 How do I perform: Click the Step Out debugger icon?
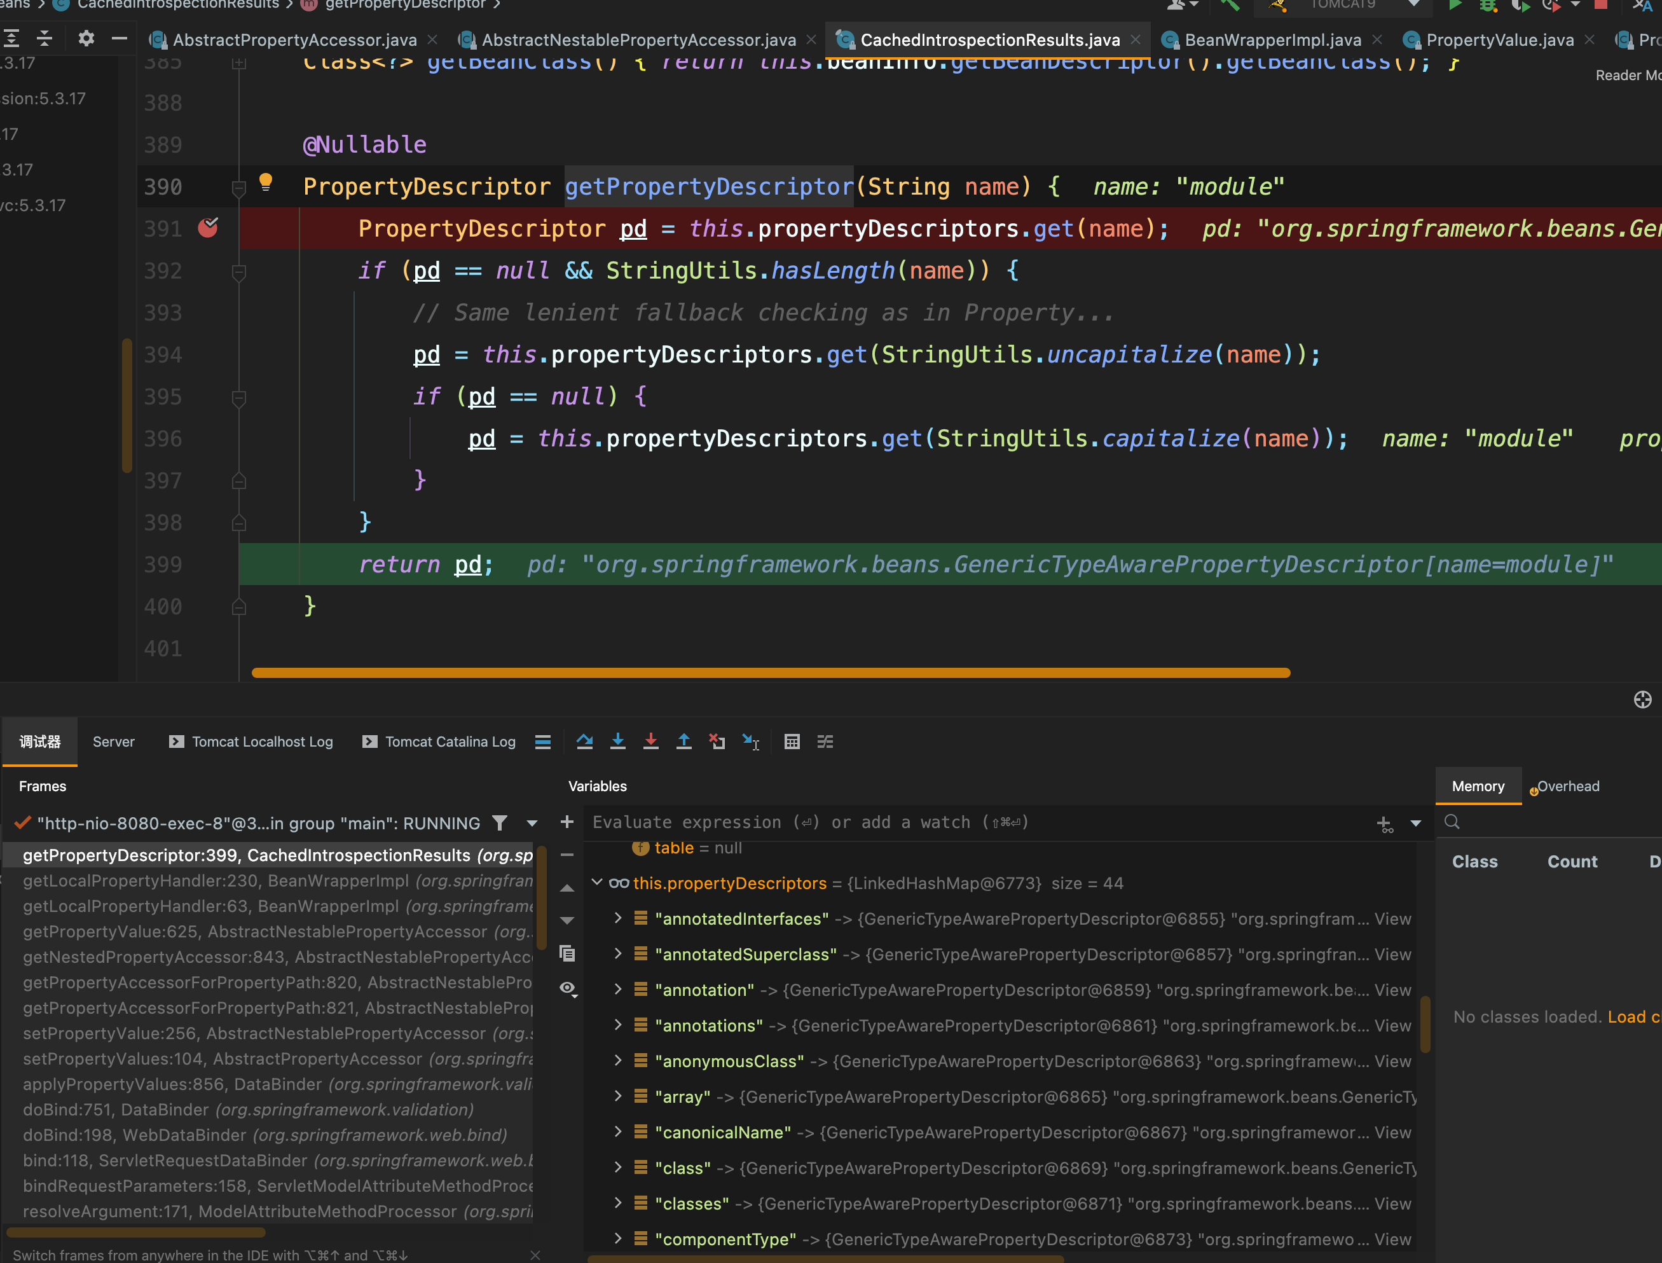[x=683, y=742]
